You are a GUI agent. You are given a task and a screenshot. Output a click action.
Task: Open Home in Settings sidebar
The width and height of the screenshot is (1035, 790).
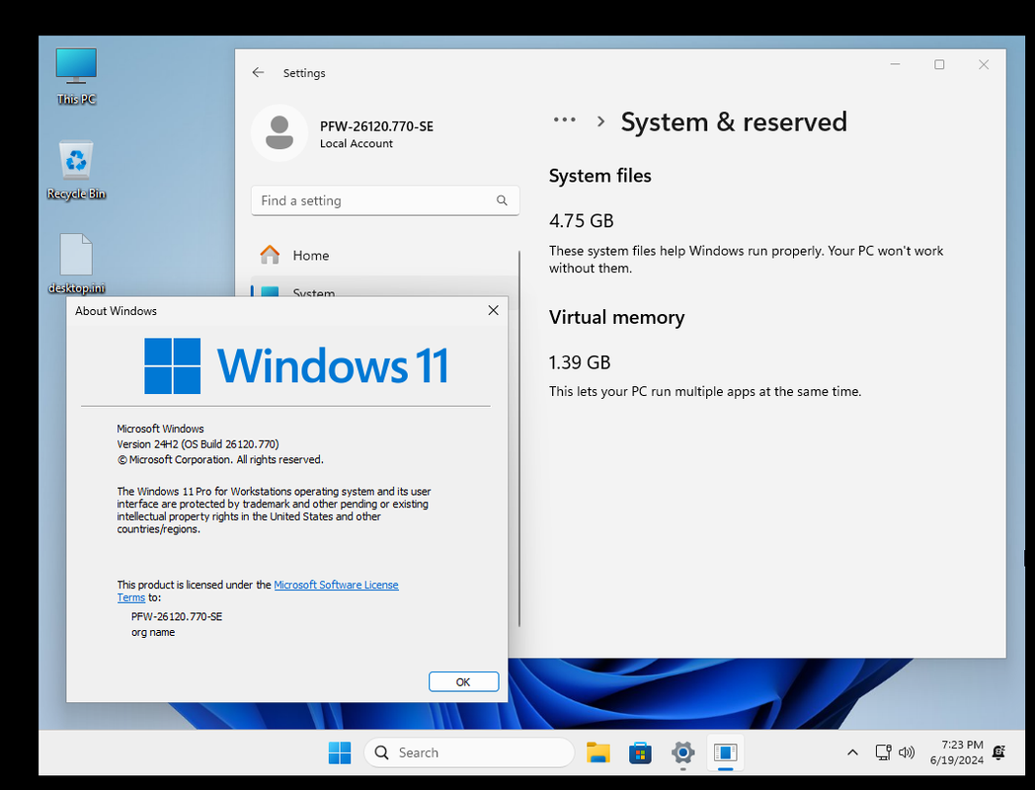pyautogui.click(x=384, y=256)
